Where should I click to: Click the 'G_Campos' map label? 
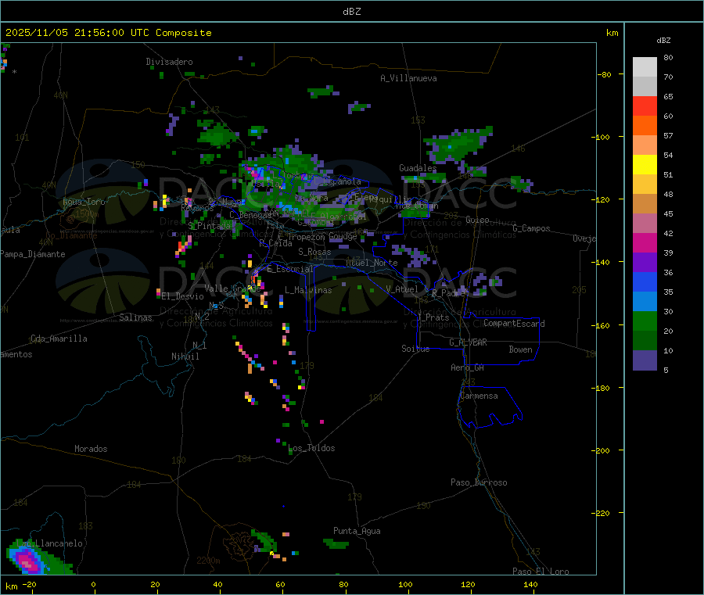531,228
